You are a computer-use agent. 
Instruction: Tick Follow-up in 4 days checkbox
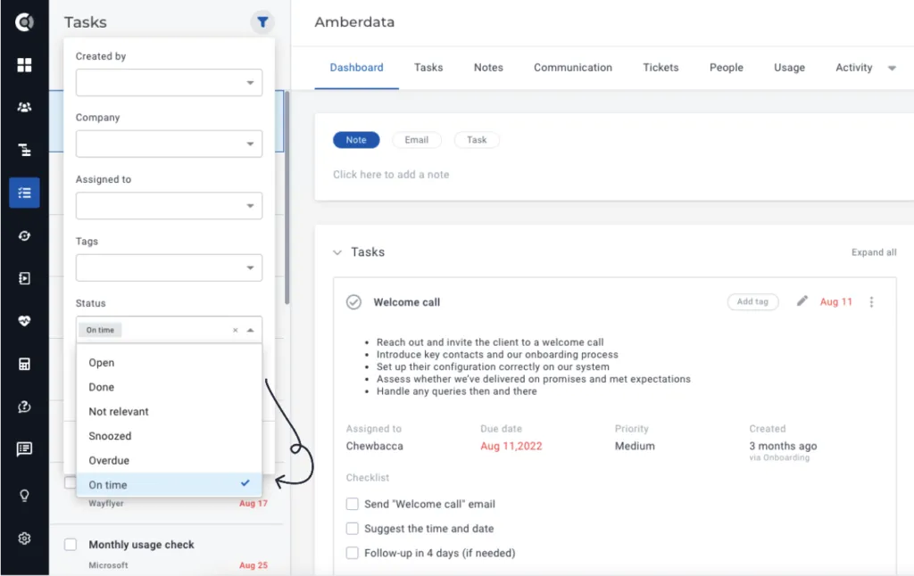click(352, 553)
